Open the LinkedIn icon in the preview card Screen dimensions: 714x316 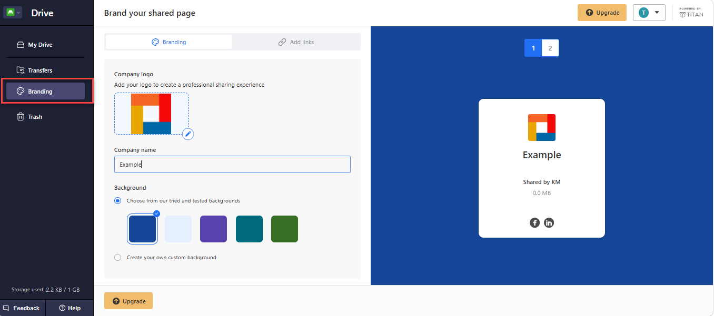point(549,222)
